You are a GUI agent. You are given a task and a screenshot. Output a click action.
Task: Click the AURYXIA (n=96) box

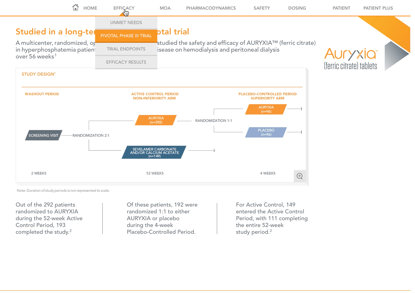(266, 109)
